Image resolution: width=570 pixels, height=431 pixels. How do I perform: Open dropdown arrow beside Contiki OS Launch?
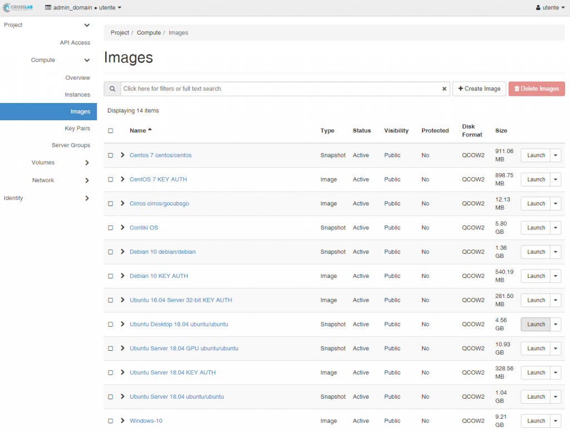(556, 228)
